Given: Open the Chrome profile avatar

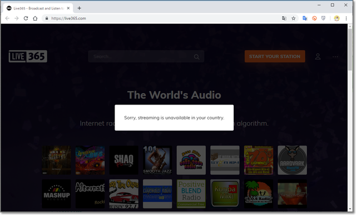Looking at the screenshot, I should pos(337,18).
